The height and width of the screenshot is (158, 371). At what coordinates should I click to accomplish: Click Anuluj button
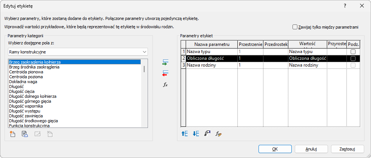click(x=311, y=149)
